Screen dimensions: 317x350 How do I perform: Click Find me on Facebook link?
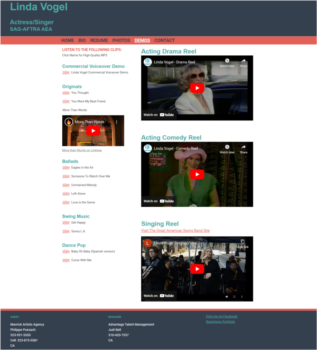222,317
